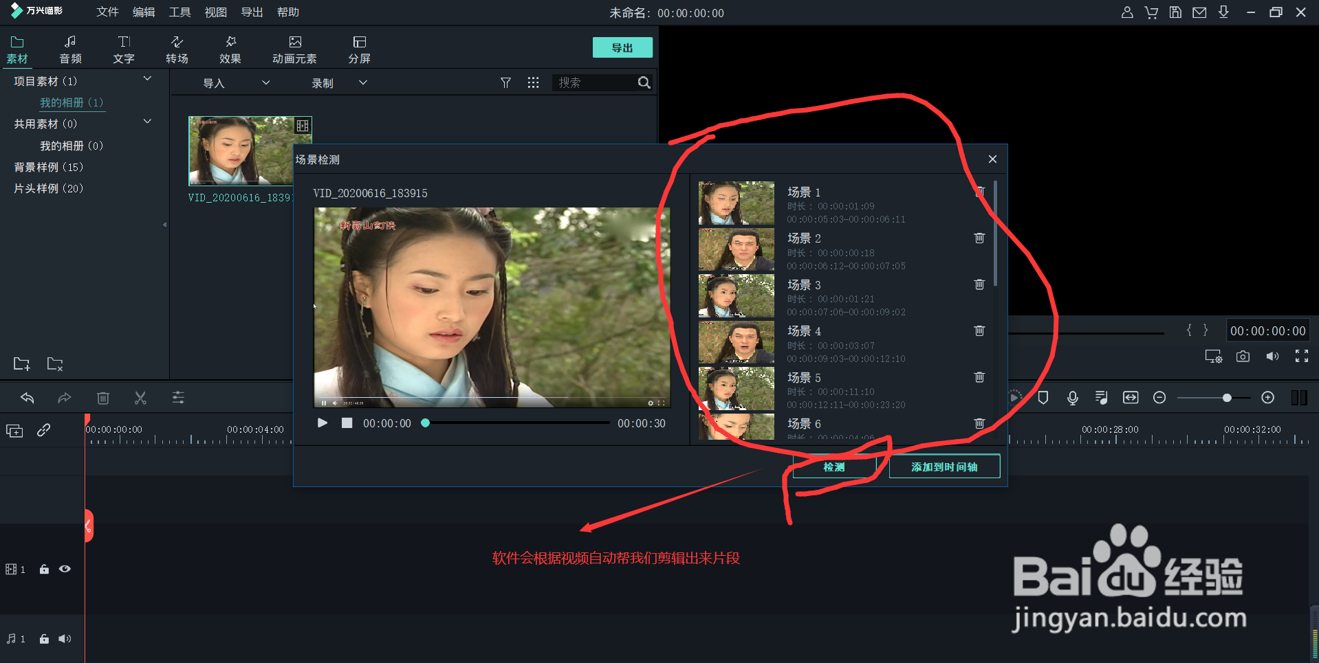Open the 文字 text tab
This screenshot has width=1319, height=663.
pyautogui.click(x=124, y=49)
